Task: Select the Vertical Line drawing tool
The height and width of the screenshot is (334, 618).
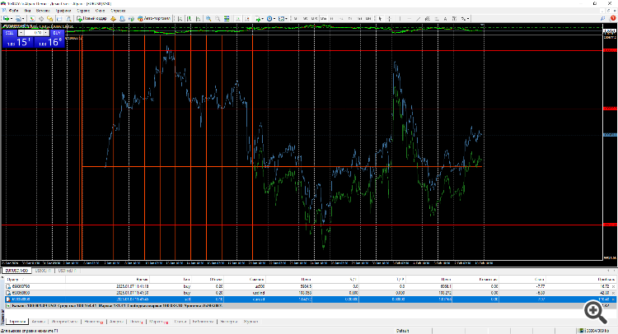Action: [x=400, y=18]
